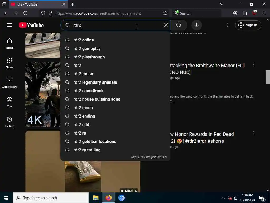Open Shorts in the sidebar
Screen dimensions: 270x203
[x=9, y=63]
